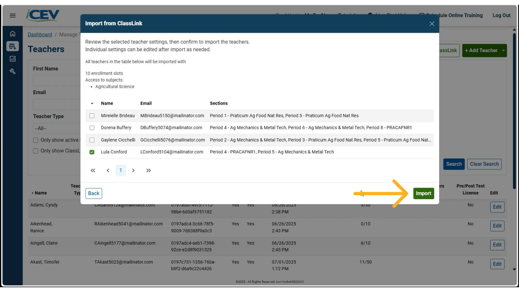Uncheck Lula Conford's checkbox

pyautogui.click(x=92, y=152)
